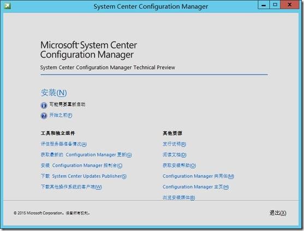The width and height of the screenshot is (304, 231).
Task: Maximize the System Center Configuration Manager window
Action: [x=275, y=5]
